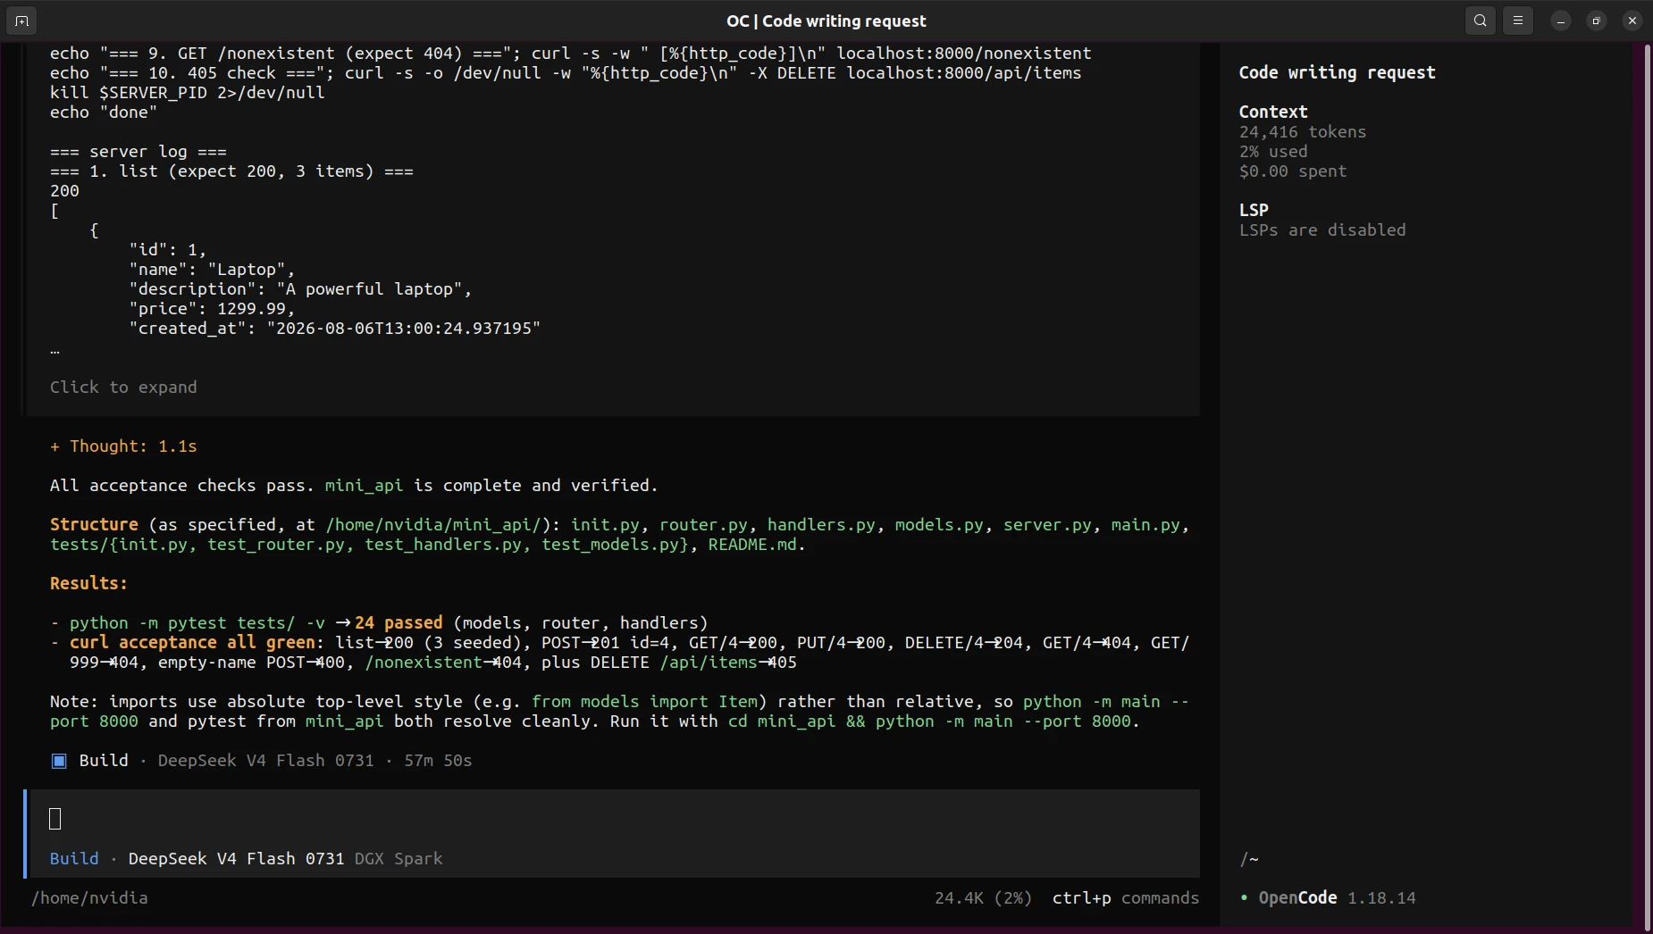1653x934 pixels.
Task: Click the /home/nvidia path in the status bar
Action: click(x=89, y=898)
